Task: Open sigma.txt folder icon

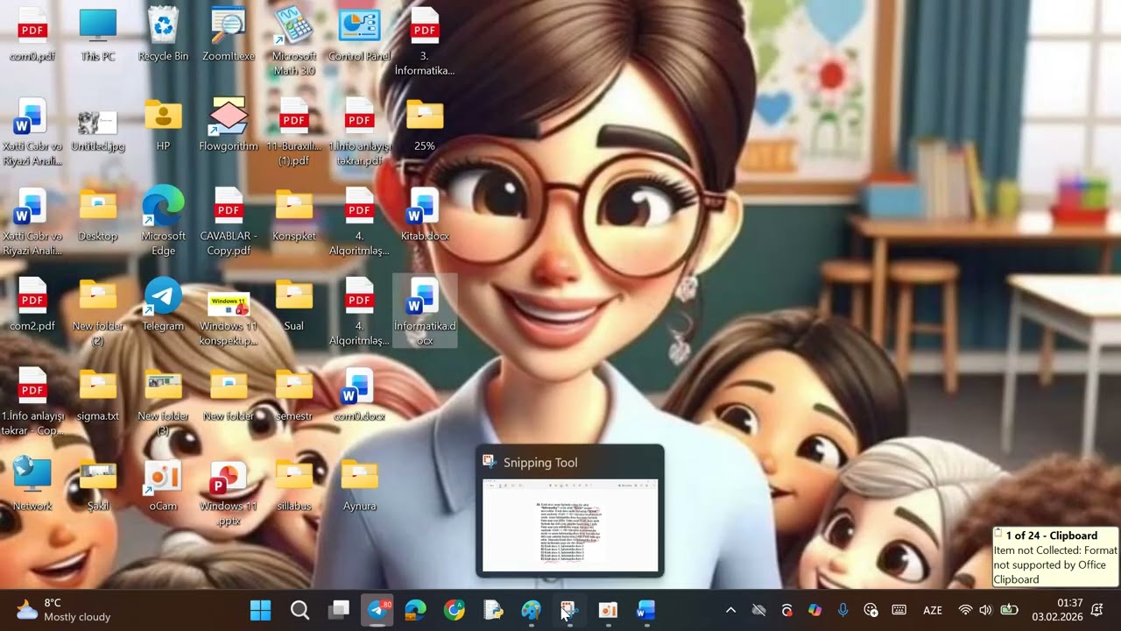Action: click(x=98, y=395)
